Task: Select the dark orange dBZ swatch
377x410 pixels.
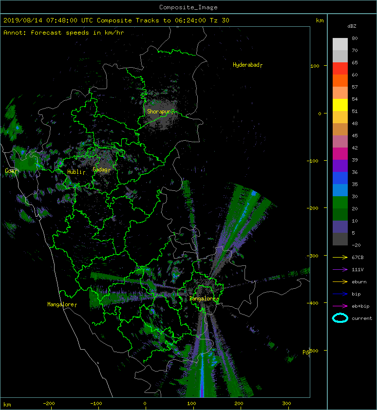Action: pyautogui.click(x=340, y=80)
